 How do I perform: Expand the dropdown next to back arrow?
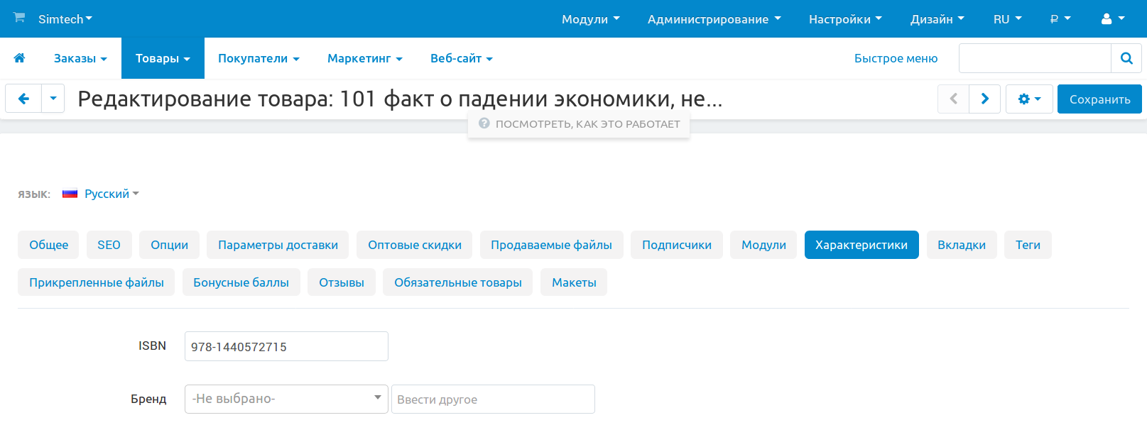pos(53,99)
